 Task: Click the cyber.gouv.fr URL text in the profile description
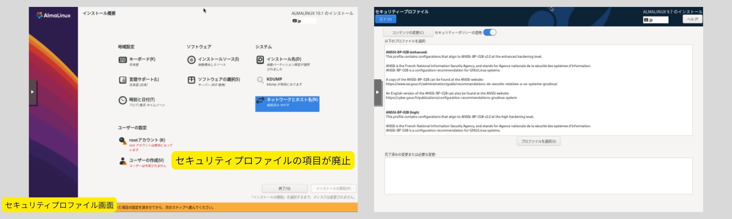[451, 98]
